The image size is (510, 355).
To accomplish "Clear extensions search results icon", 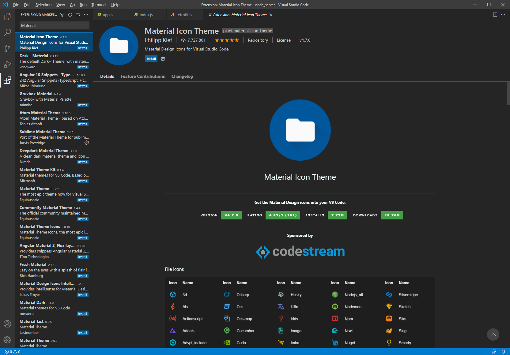I will [78, 15].
